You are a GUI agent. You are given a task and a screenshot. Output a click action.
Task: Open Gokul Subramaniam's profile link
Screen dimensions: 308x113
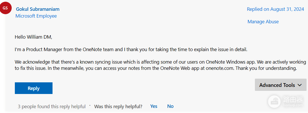point(38,9)
